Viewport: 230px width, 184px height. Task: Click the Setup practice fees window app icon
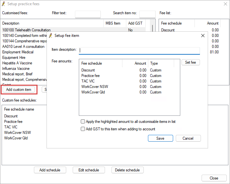pyautogui.click(x=4, y=4)
